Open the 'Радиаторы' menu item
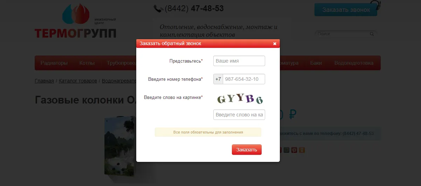This screenshot has height=186, width=421. [x=54, y=63]
